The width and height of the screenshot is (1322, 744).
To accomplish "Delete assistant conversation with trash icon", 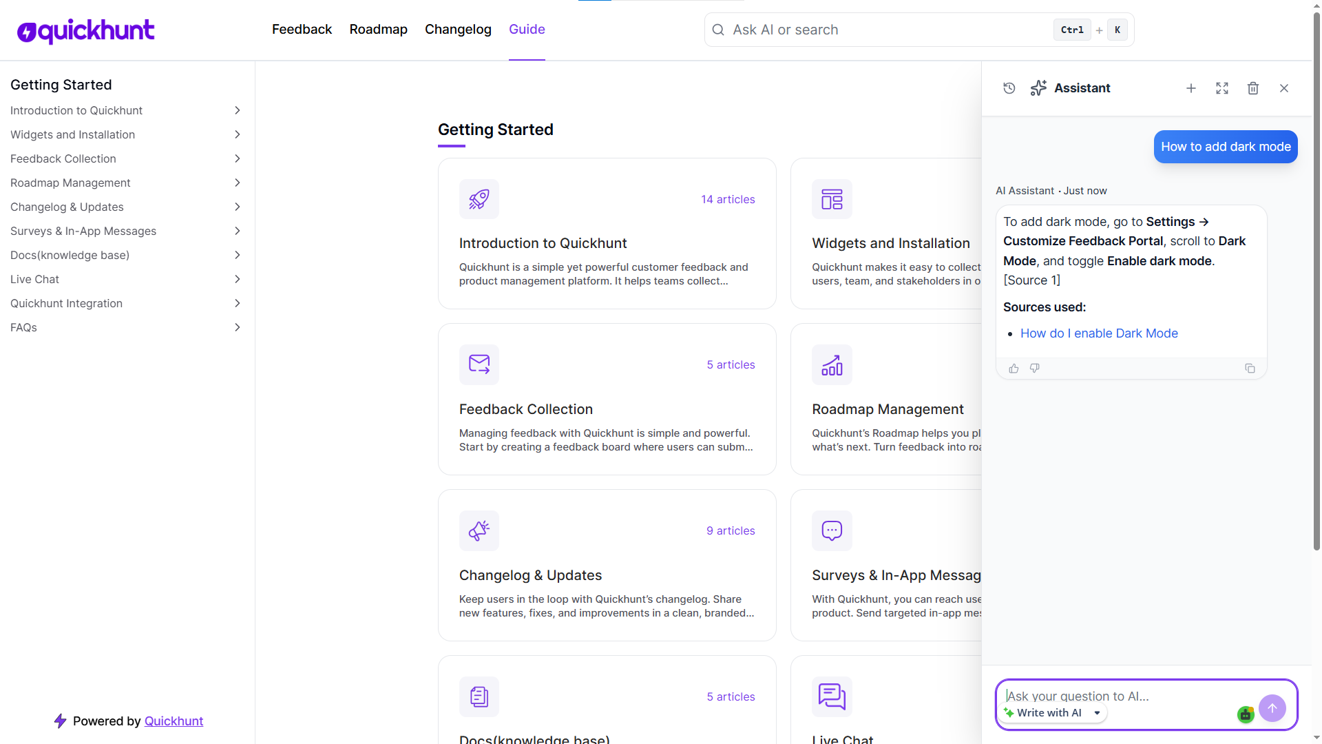I will [x=1253, y=88].
